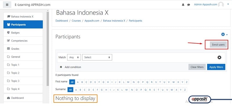Go to Topic 3 in sidebar
Viewport: 232px width, 107px height.
tap(23, 81)
